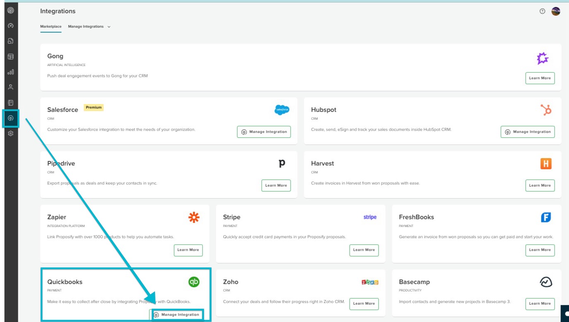Expand the Manage Integrations dropdown chevron
The height and width of the screenshot is (322, 569).
[109, 27]
